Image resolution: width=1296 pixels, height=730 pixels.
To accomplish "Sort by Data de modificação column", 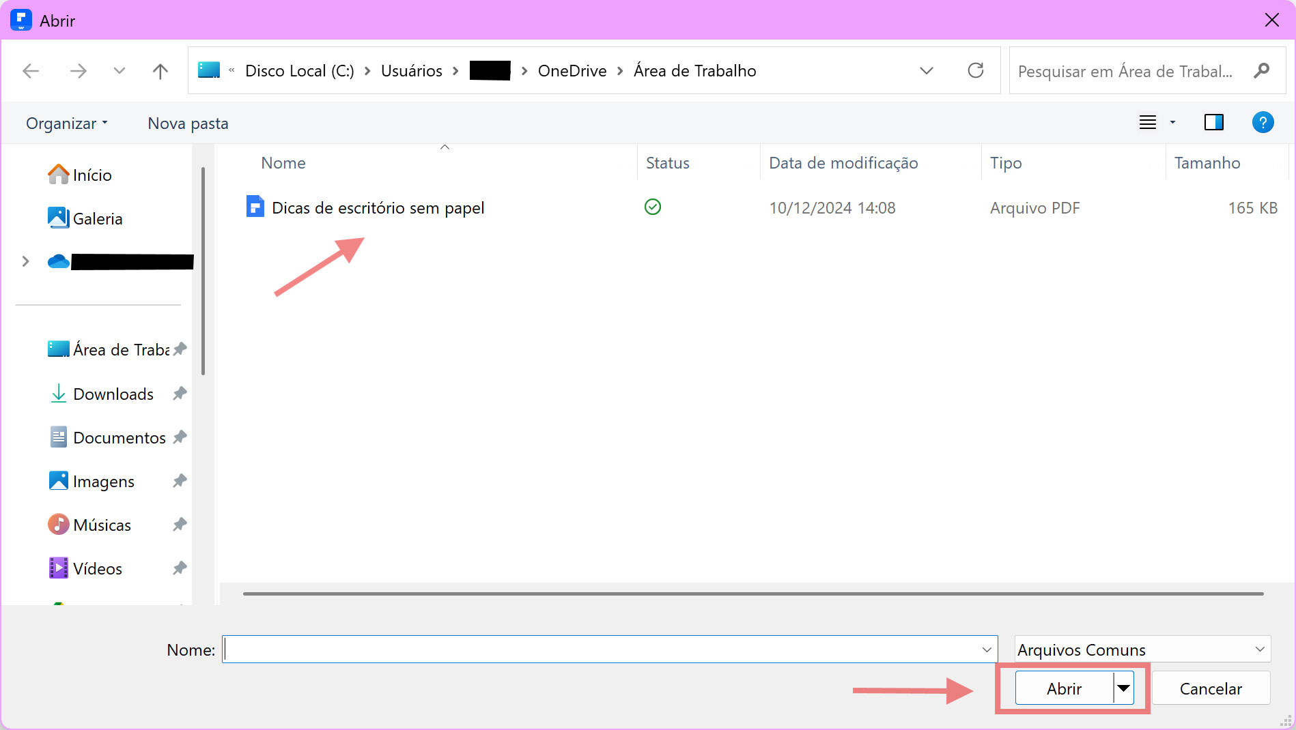I will click(x=843, y=163).
